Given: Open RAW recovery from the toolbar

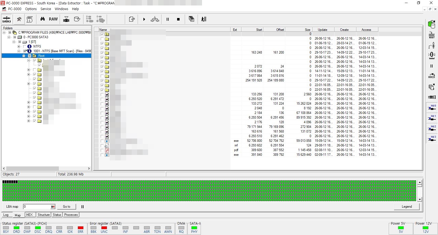Looking at the screenshot, I should [53, 19].
